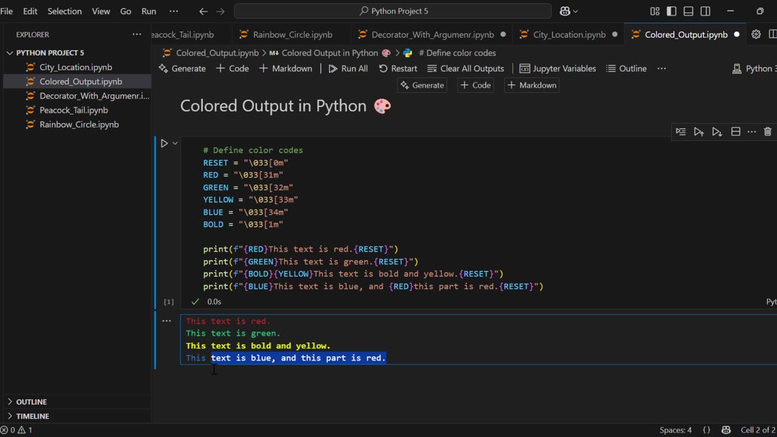
Task: Click Clear All Outputs
Action: [466, 69]
